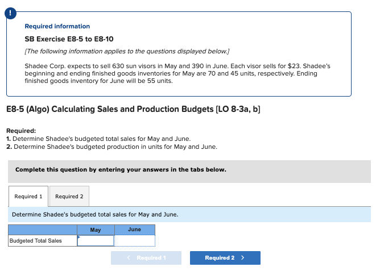Switch to the Required 1 tab

coord(28,197)
